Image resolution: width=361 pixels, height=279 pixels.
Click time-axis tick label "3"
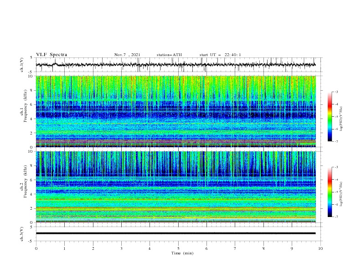[121, 248]
